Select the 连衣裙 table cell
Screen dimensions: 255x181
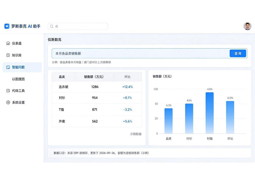click(63, 87)
